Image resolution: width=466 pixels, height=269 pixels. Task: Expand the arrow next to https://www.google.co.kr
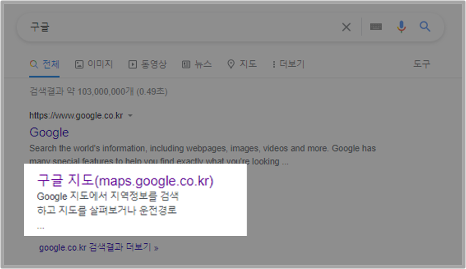point(130,115)
